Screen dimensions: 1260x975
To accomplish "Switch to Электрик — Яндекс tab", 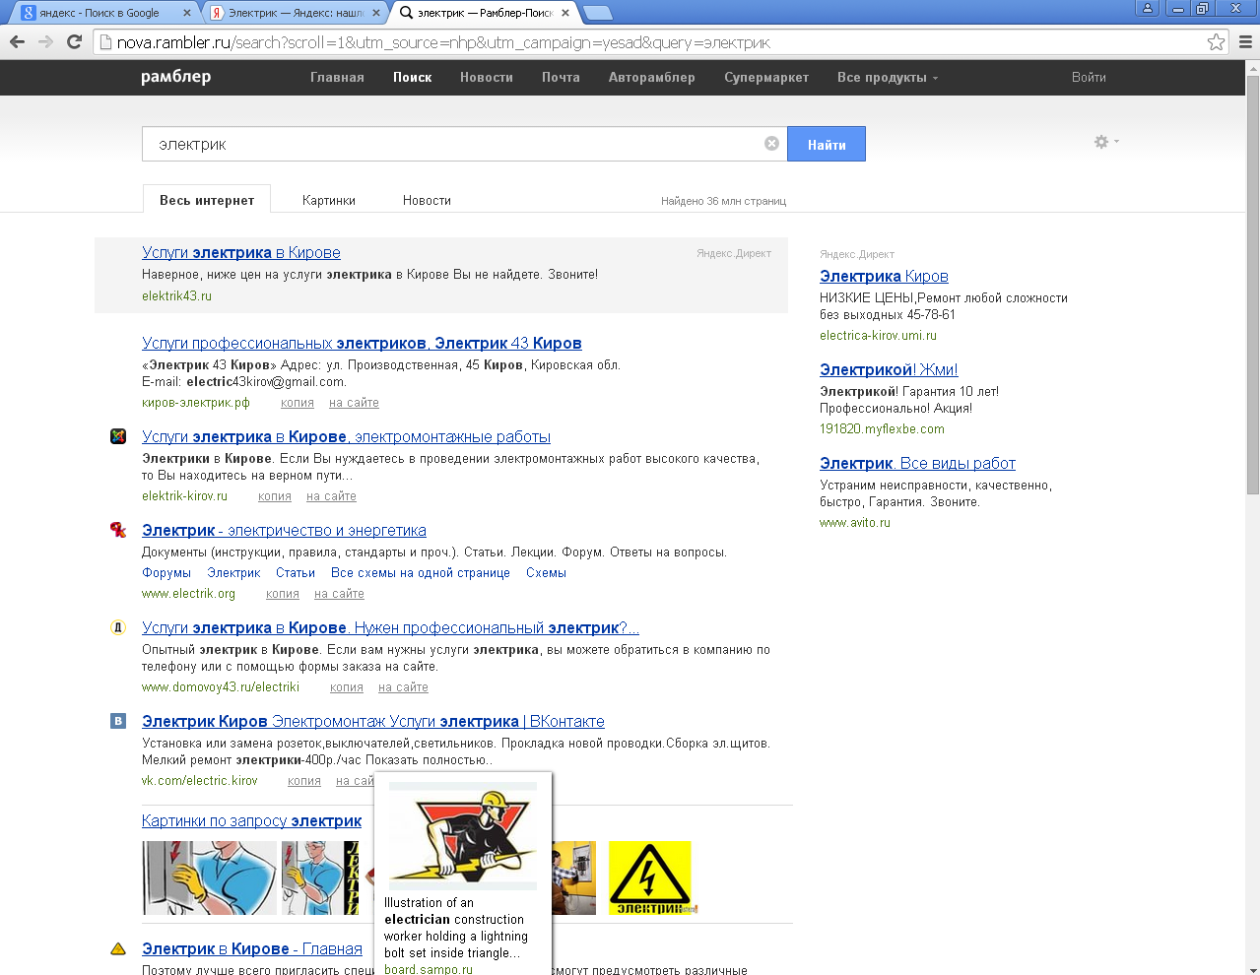I will 296,13.
